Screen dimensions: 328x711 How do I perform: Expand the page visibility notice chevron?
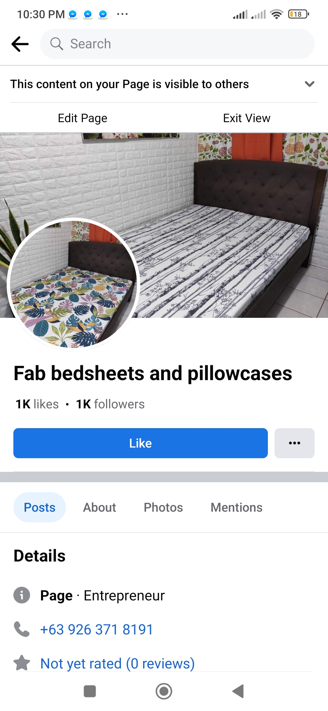[309, 84]
